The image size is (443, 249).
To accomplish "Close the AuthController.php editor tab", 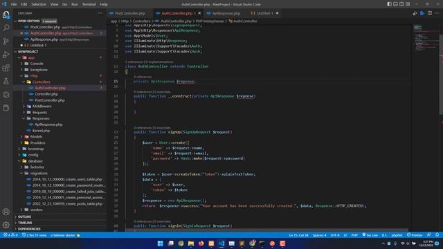I will point(199,13).
